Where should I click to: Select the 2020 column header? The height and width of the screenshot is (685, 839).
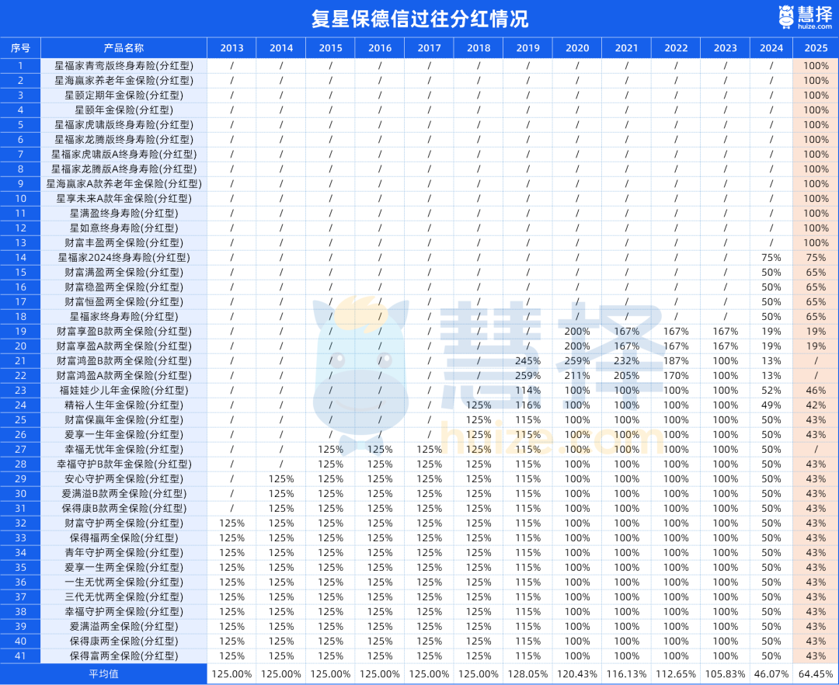(x=577, y=48)
